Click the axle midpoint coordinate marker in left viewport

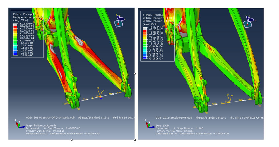pos(100,97)
